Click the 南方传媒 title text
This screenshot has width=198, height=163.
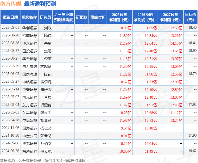tap(11, 4)
